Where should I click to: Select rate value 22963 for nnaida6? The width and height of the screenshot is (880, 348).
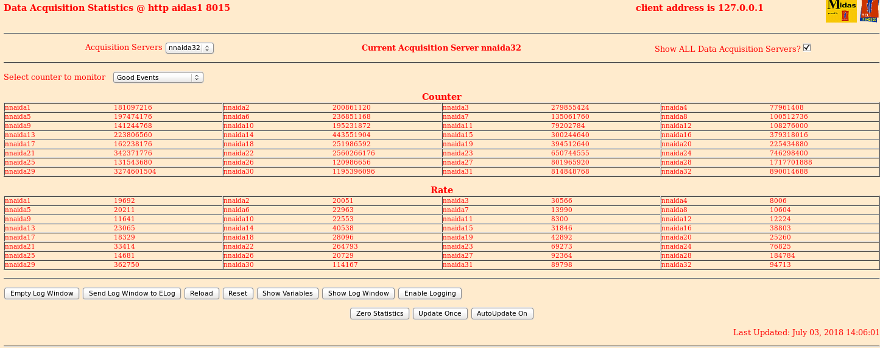tap(343, 210)
